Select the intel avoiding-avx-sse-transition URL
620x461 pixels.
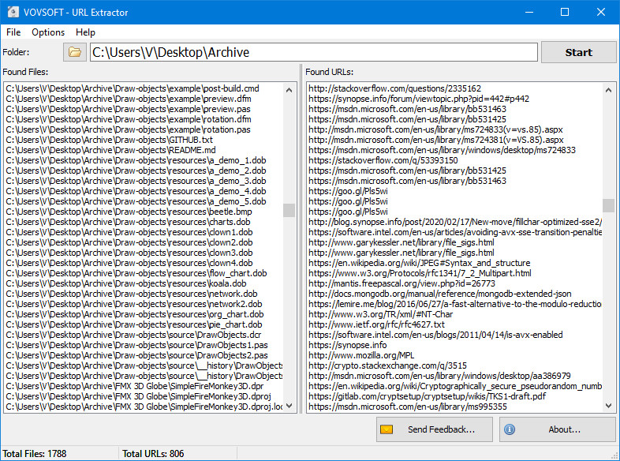click(x=454, y=232)
